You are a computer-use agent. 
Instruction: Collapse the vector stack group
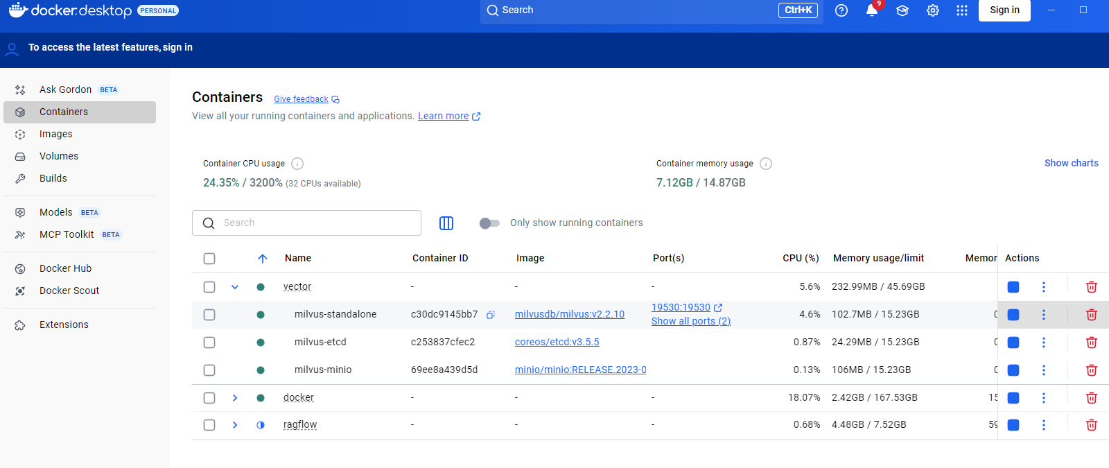pos(235,287)
